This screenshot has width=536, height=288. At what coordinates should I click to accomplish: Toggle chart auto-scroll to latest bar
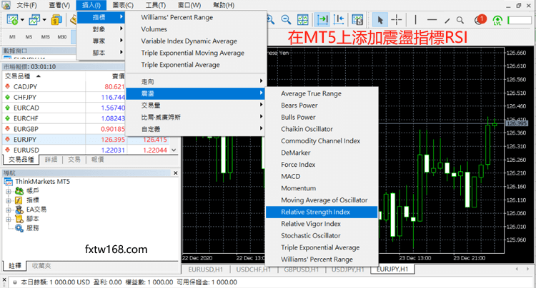[x=324, y=19]
